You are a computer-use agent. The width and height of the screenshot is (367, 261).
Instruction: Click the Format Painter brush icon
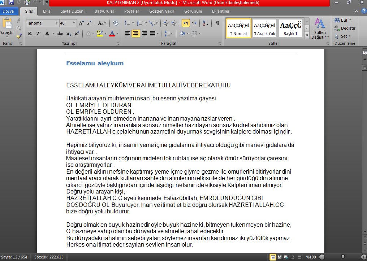tap(19, 36)
